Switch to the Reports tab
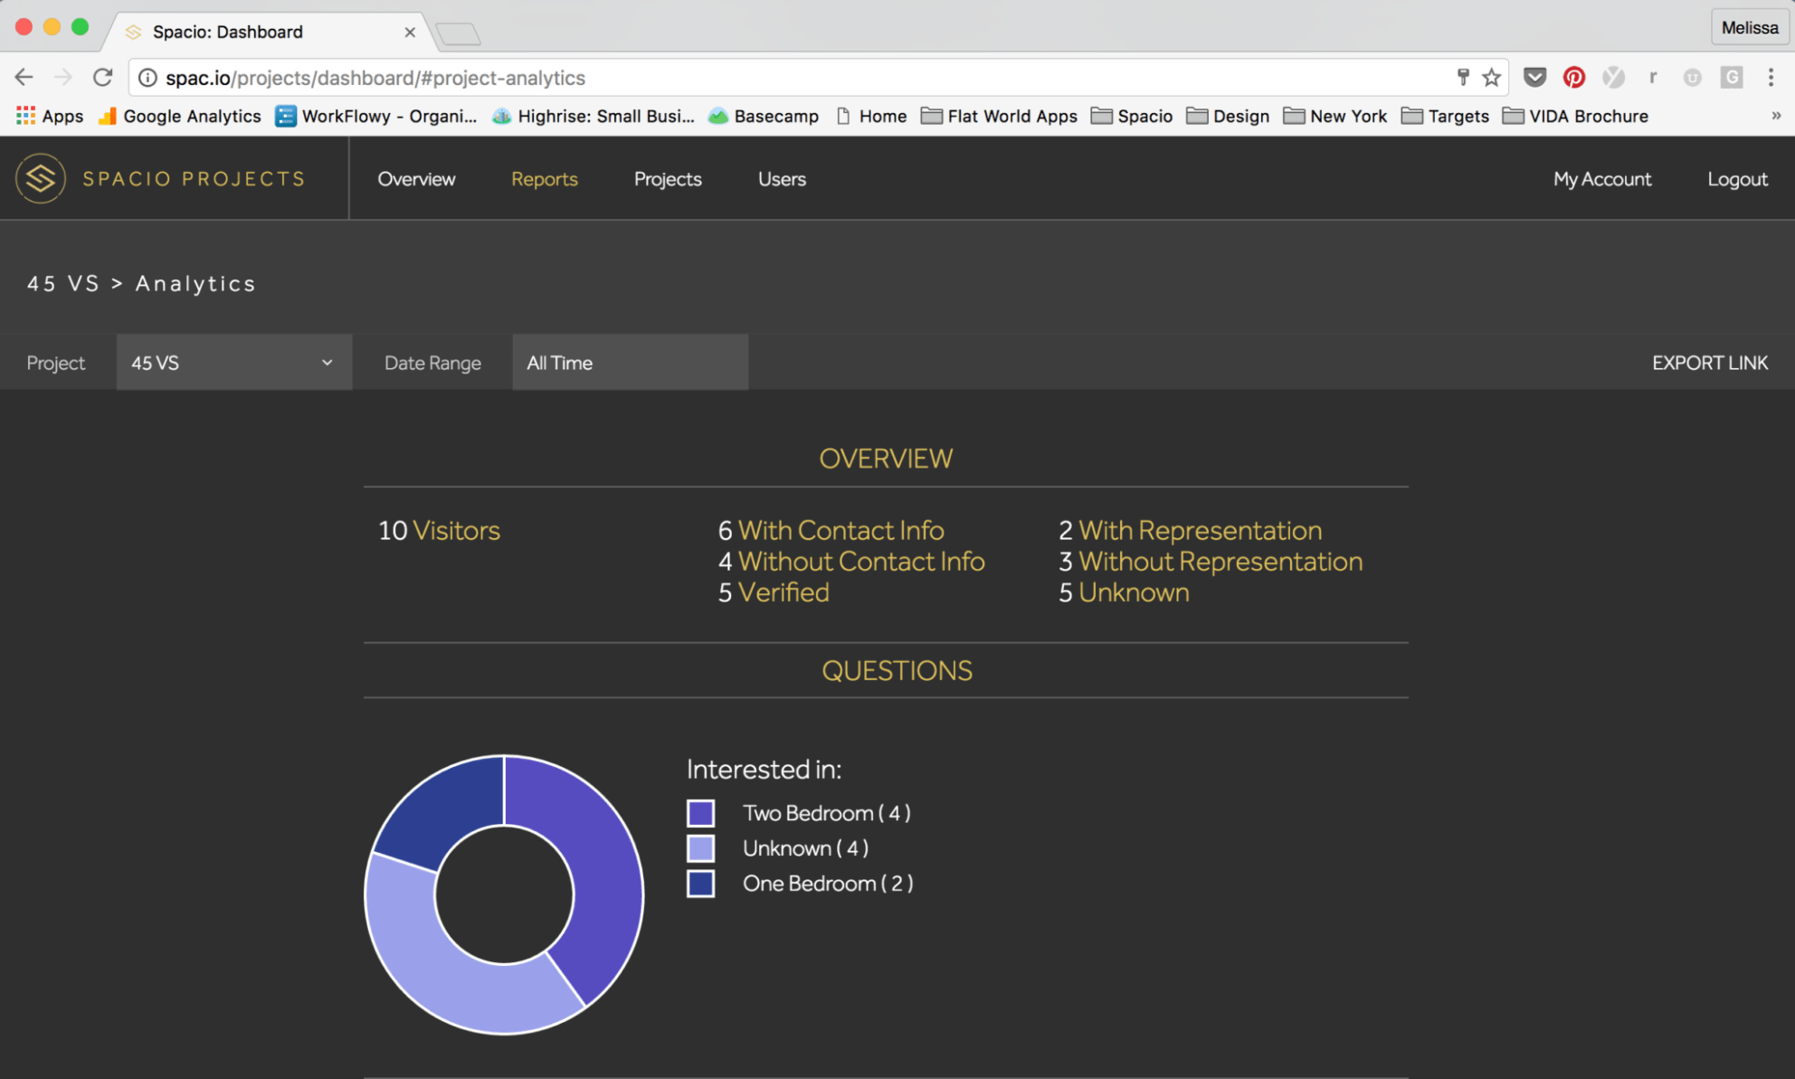 544,178
